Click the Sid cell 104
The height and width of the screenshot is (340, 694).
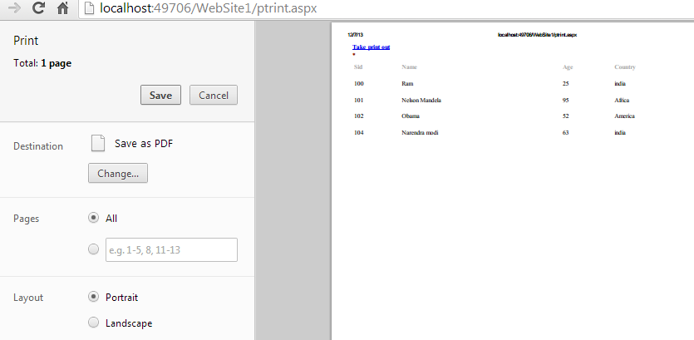(358, 132)
